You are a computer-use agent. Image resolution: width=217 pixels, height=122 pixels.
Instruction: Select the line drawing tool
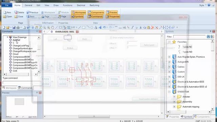pos(80,27)
